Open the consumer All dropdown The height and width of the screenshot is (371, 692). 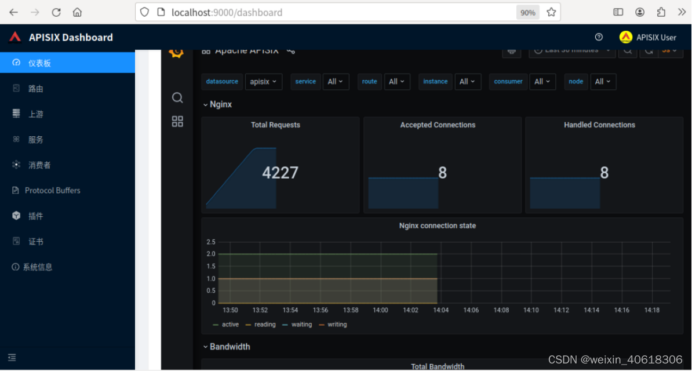click(x=543, y=82)
